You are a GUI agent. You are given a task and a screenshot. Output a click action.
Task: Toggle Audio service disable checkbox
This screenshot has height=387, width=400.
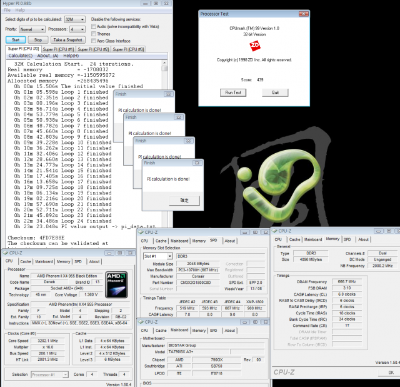click(x=94, y=26)
